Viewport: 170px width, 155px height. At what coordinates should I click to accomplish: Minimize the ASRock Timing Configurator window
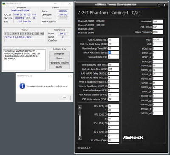pos(159,5)
